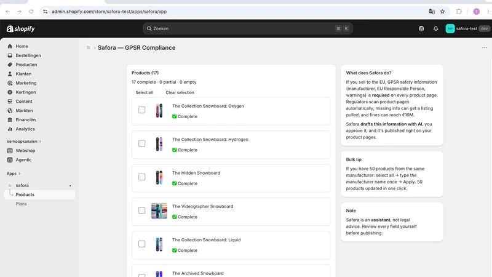Open Home in the sidebar
This screenshot has height=277, width=492.
click(x=22, y=46)
